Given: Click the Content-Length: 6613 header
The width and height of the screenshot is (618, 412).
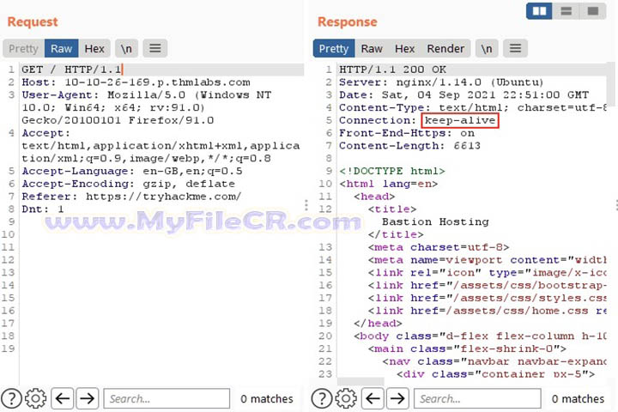Looking at the screenshot, I should (410, 146).
